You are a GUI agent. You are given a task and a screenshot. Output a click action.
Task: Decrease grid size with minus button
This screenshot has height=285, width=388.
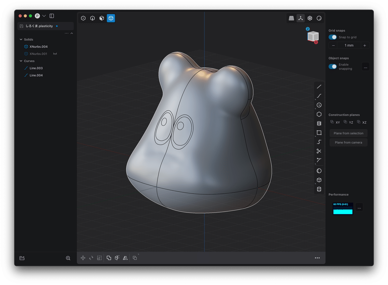click(334, 46)
